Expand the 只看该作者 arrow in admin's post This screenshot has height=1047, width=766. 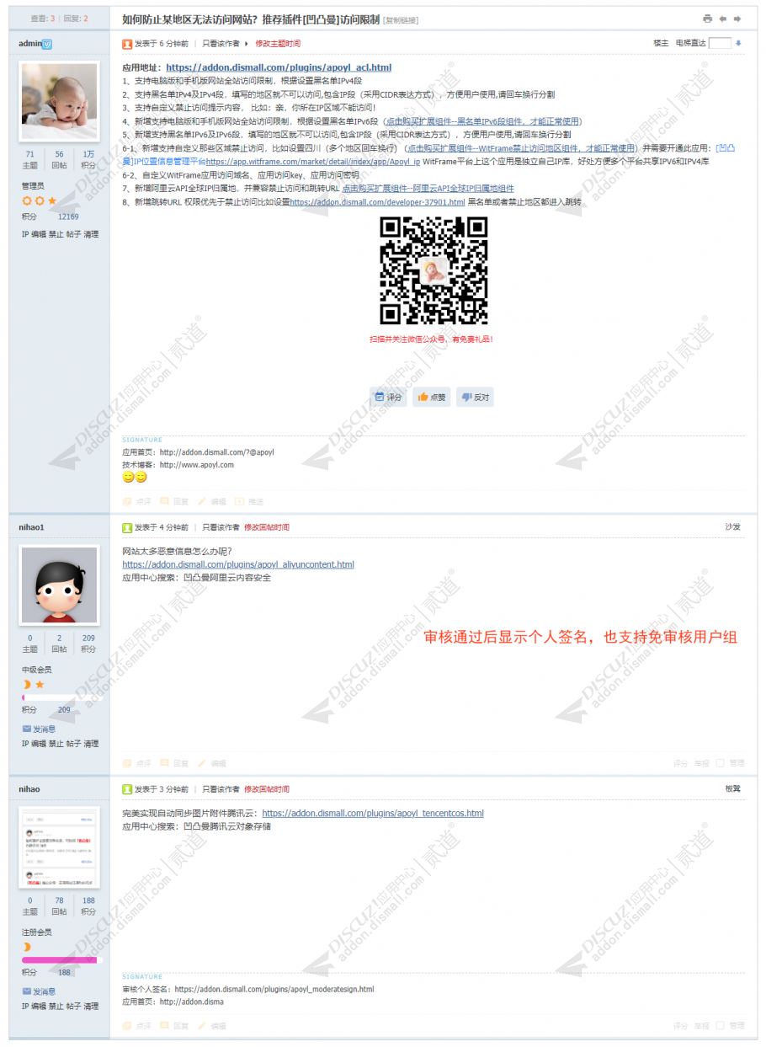[x=247, y=43]
